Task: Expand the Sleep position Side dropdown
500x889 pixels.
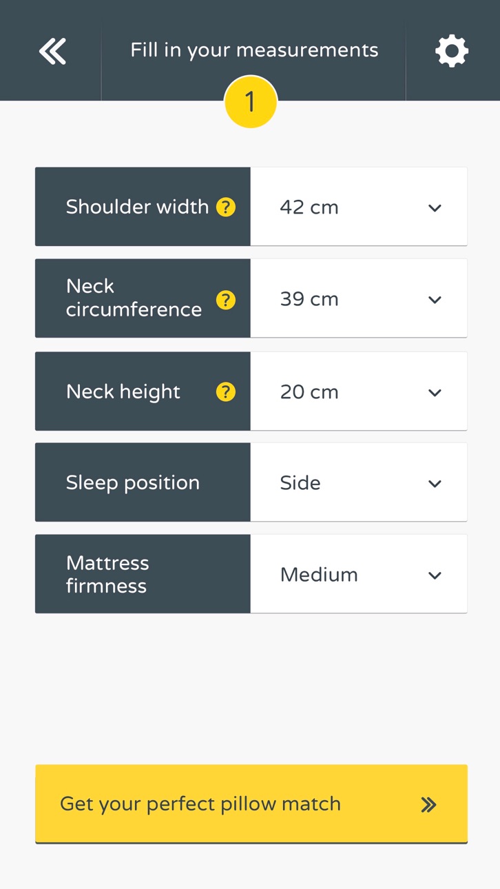Action: [359, 482]
